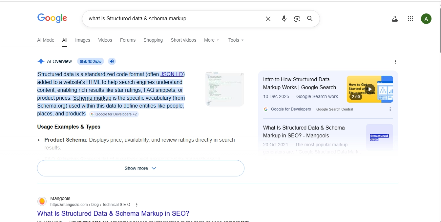441x222 pixels.
Task: Play the 2:50 structured data video
Action: coord(370,89)
